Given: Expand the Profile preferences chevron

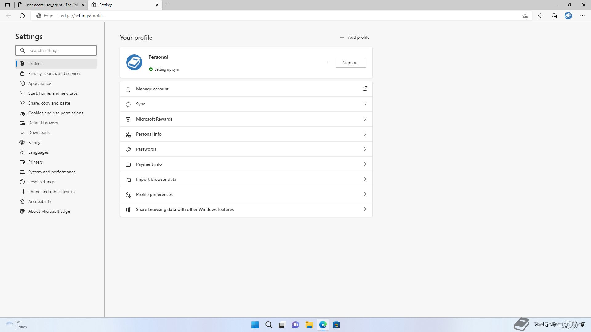Looking at the screenshot, I should coord(365,194).
